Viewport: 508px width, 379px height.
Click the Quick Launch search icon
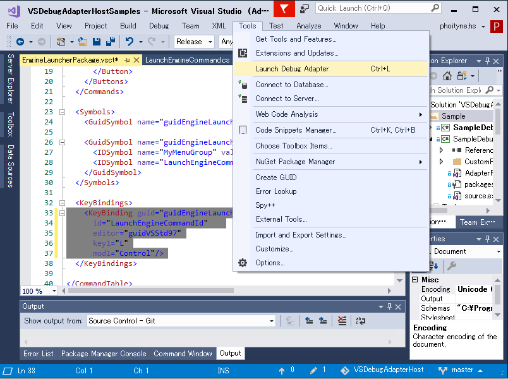(x=435, y=8)
